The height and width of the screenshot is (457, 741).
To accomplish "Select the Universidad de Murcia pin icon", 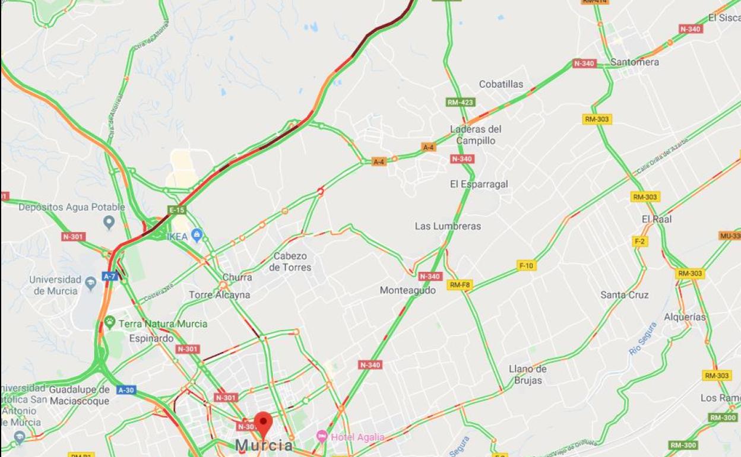I will click(90, 284).
